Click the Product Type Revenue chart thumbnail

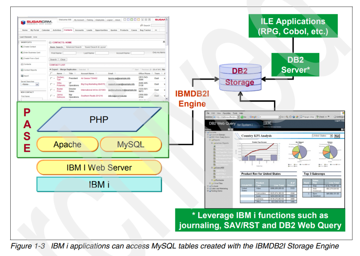pyautogui.click(x=258, y=154)
